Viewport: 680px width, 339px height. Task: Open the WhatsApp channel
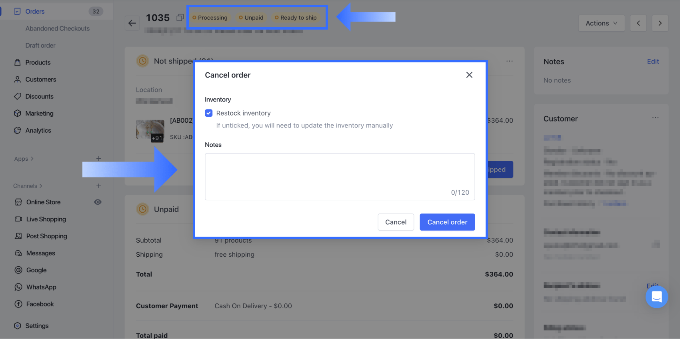(40, 287)
